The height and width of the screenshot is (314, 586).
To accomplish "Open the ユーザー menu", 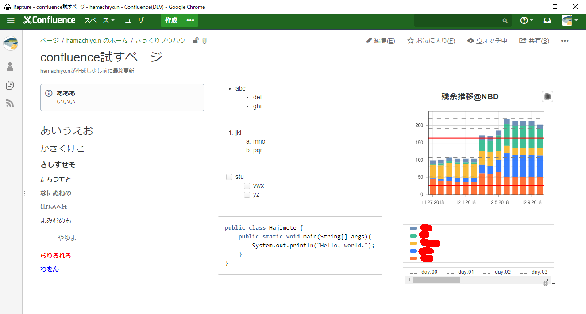I will tap(137, 20).
